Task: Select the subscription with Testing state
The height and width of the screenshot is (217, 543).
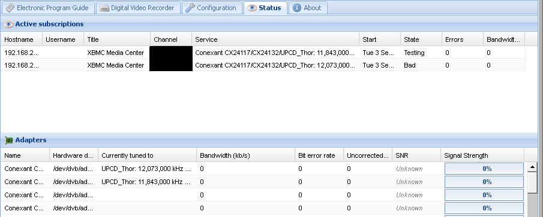Action: 263,53
